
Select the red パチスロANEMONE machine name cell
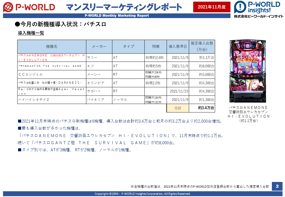(x=52, y=57)
